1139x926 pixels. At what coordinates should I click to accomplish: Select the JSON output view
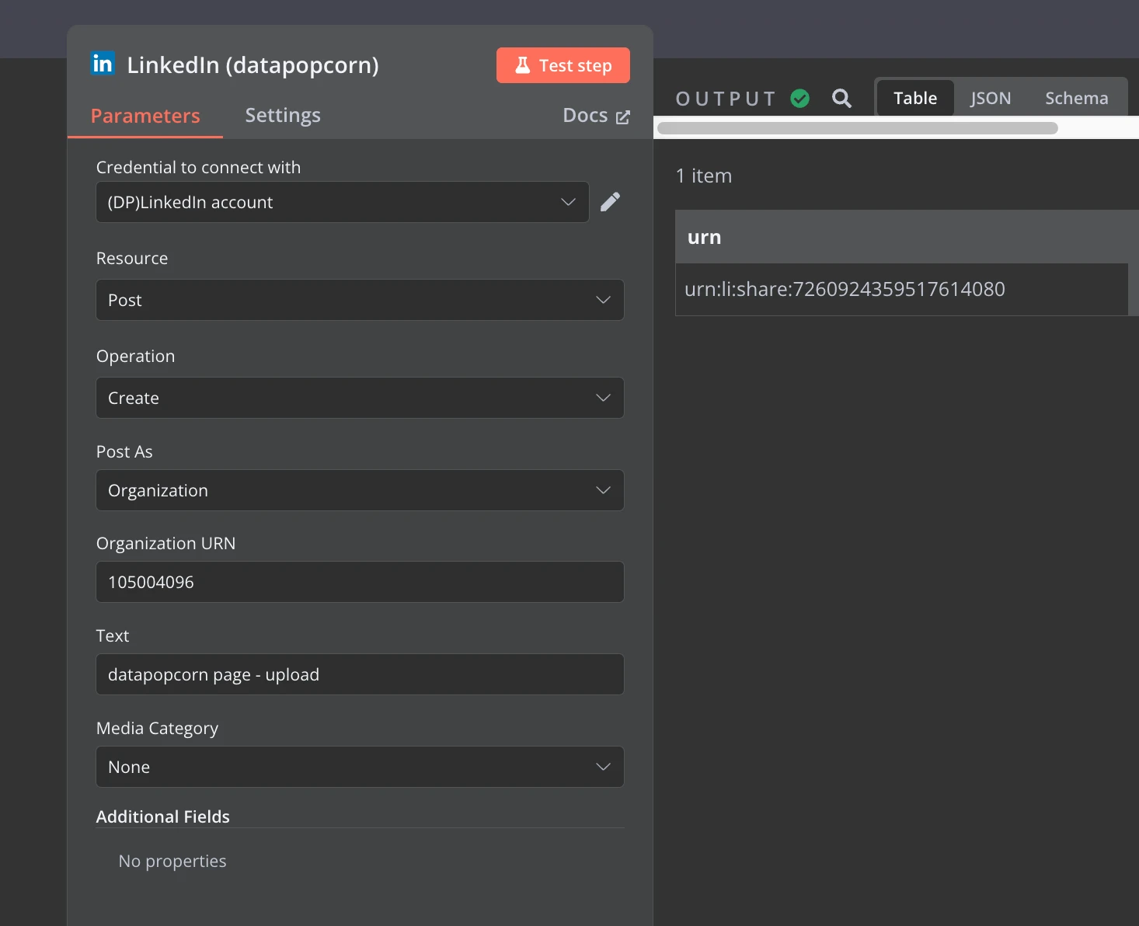991,98
